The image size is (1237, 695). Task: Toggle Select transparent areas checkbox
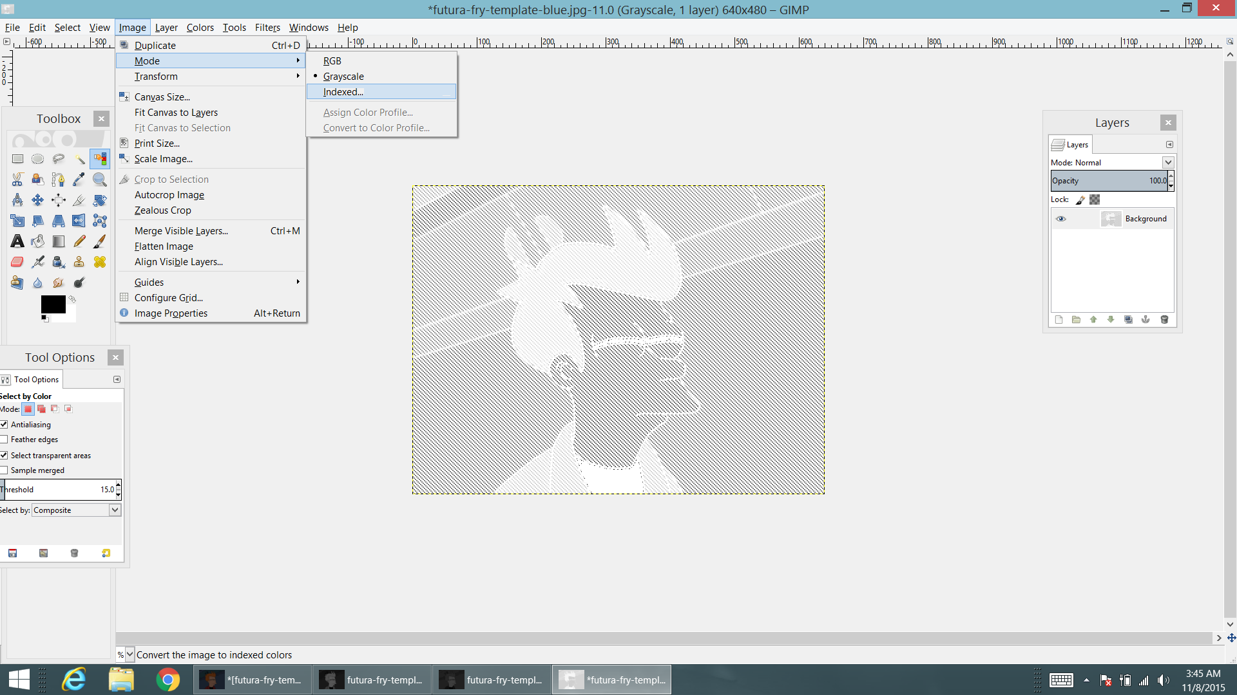tap(4, 456)
